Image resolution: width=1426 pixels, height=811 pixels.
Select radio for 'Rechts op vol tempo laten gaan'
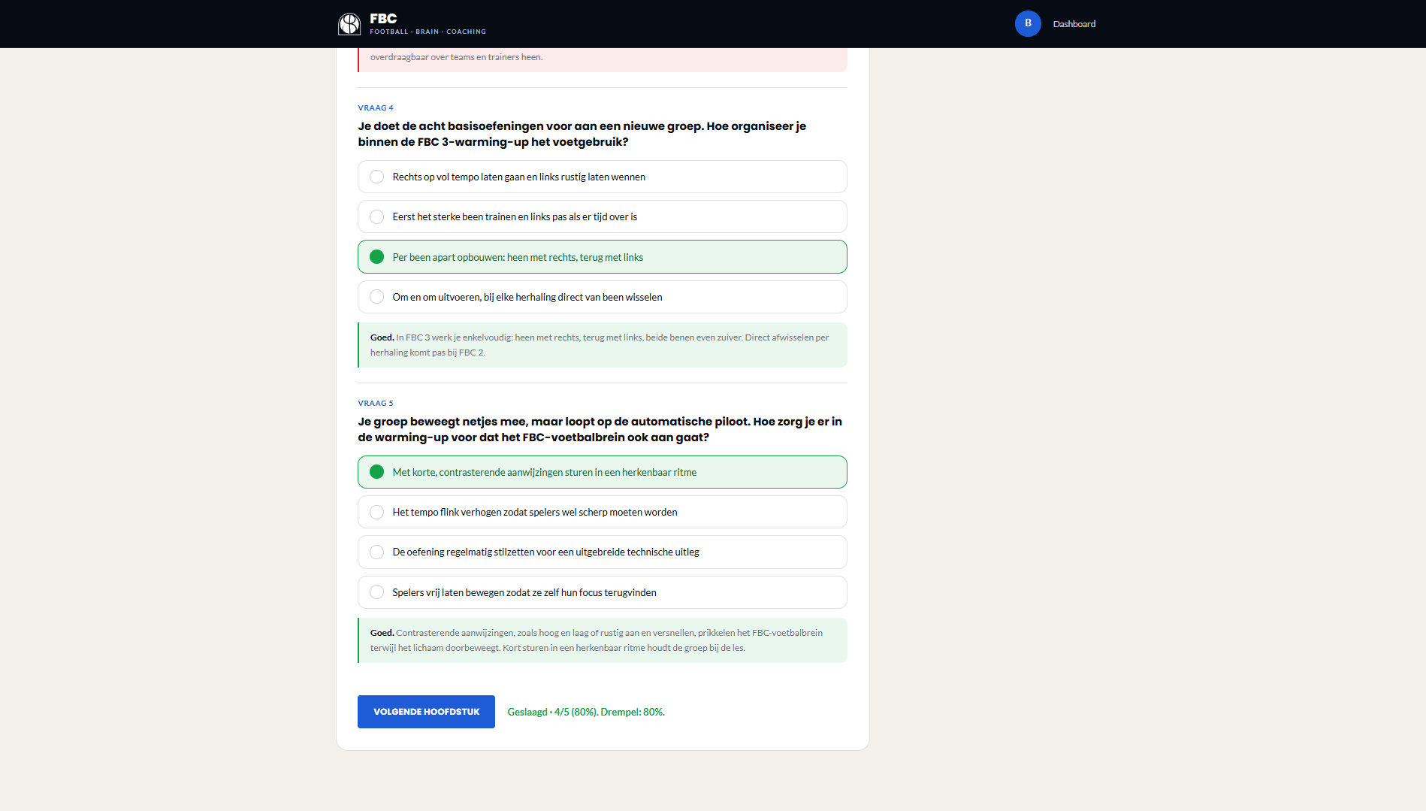click(x=377, y=177)
